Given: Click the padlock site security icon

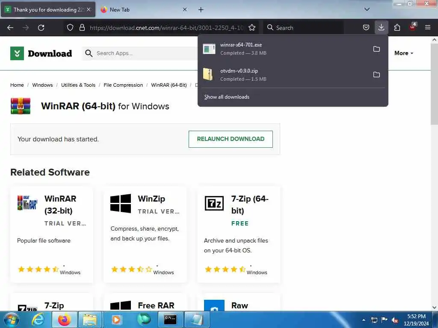Looking at the screenshot, I should (x=82, y=28).
